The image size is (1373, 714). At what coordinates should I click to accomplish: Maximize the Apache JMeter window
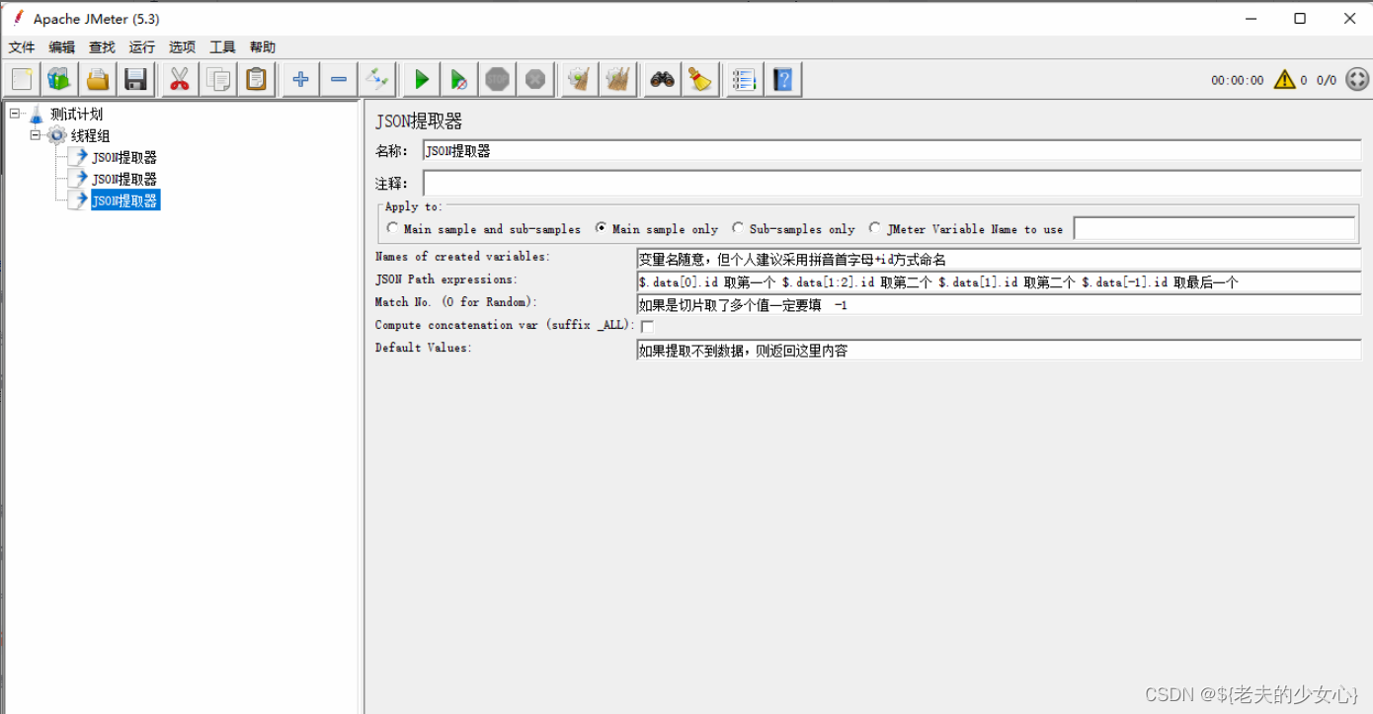point(1300,18)
